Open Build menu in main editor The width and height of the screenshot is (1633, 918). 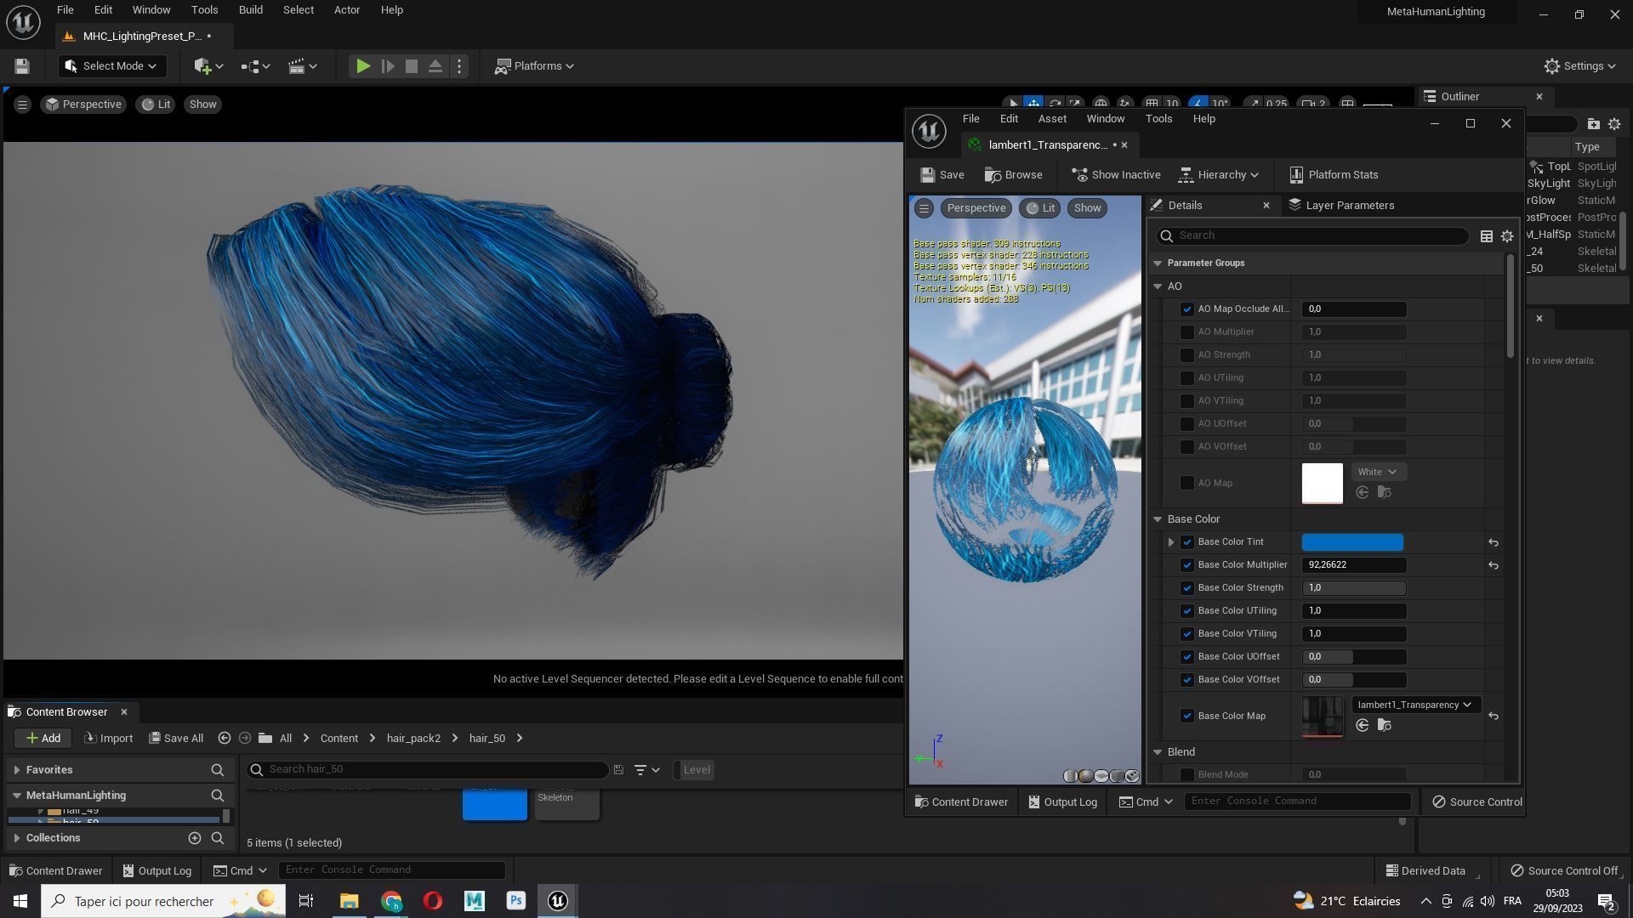[x=251, y=10]
